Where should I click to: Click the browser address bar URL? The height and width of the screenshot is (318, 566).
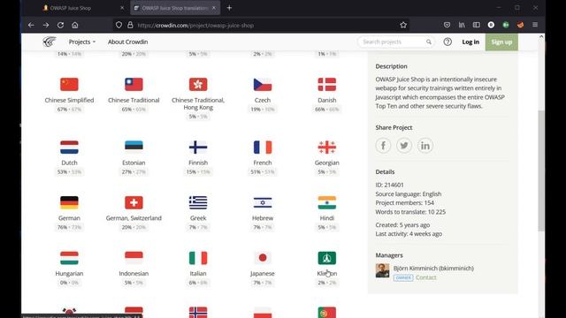tap(195, 26)
